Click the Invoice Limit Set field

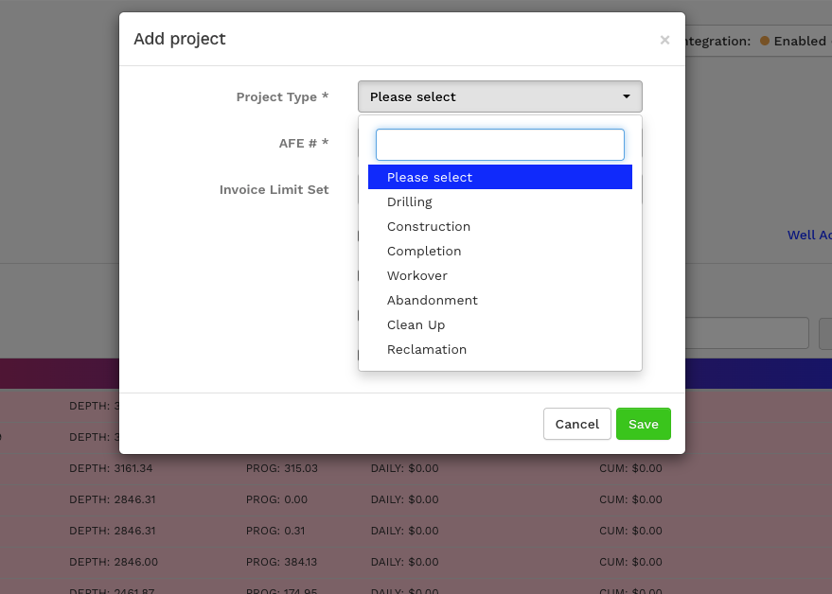click(274, 189)
